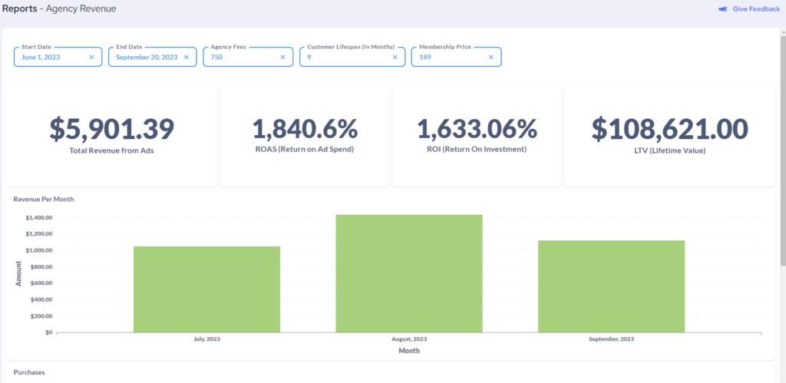Pick the September, 2023 revenue bar
This screenshot has width=786, height=383.
(611, 286)
